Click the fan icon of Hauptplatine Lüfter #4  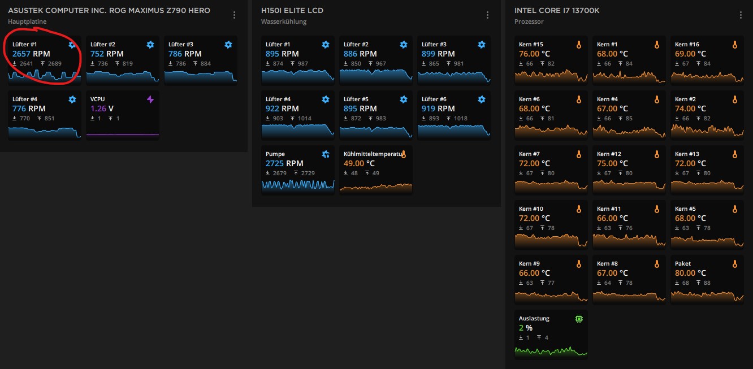[72, 99]
